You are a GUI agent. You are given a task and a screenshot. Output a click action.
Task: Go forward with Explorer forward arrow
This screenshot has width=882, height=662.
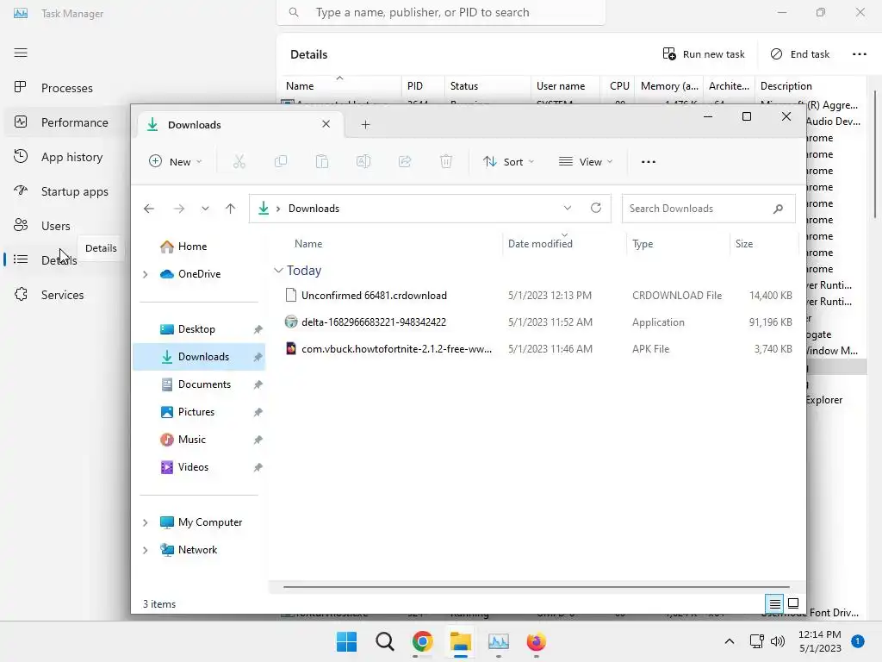(179, 209)
